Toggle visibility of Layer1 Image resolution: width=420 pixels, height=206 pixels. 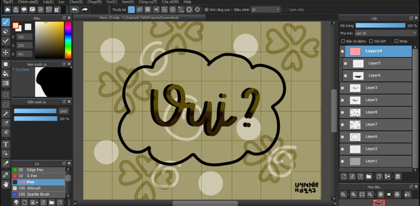pyautogui.click(x=342, y=161)
